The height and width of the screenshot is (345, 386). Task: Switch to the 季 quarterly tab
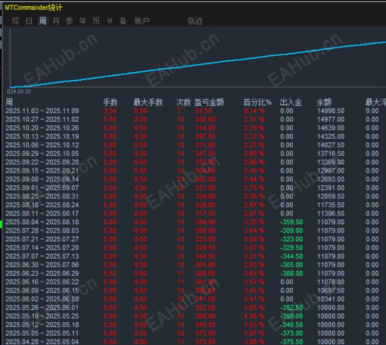tap(69, 21)
